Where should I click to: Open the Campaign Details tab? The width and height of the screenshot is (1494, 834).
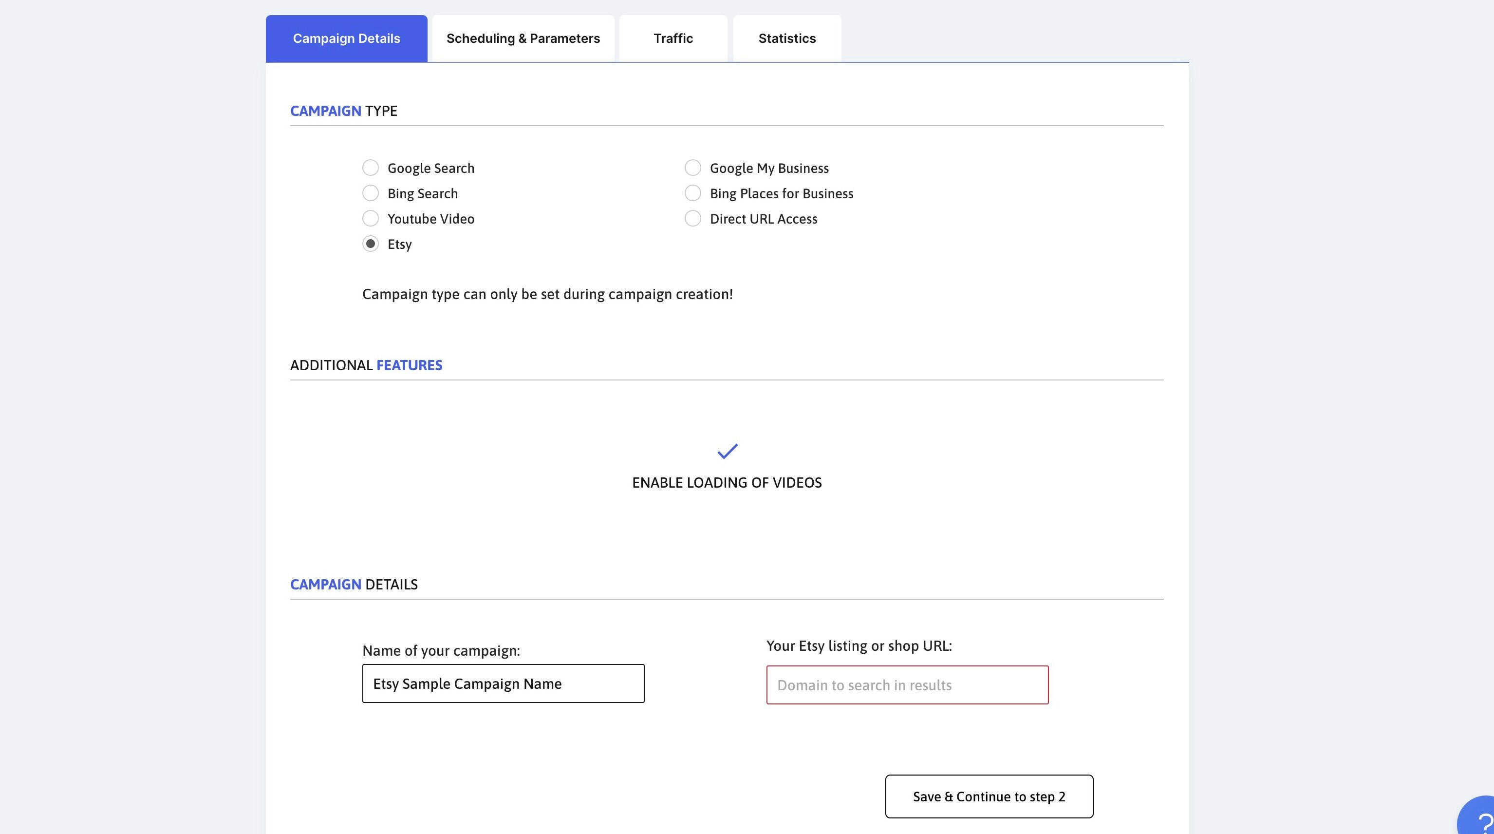pyautogui.click(x=346, y=38)
